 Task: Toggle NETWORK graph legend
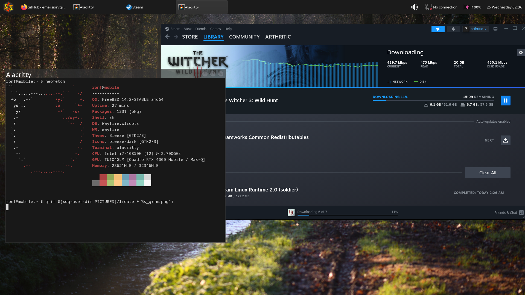point(397,82)
